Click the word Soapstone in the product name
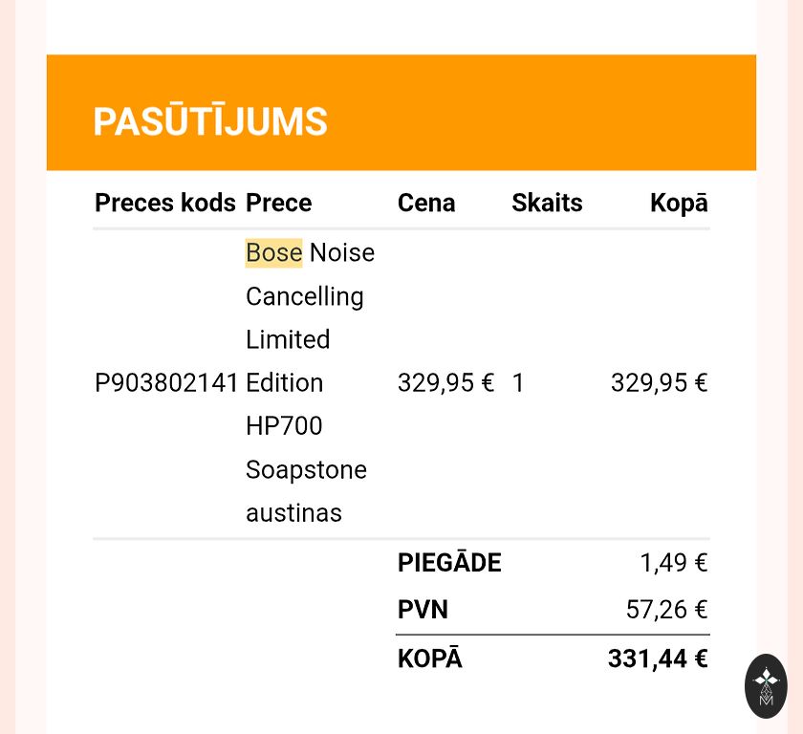The height and width of the screenshot is (734, 803). pos(306,470)
